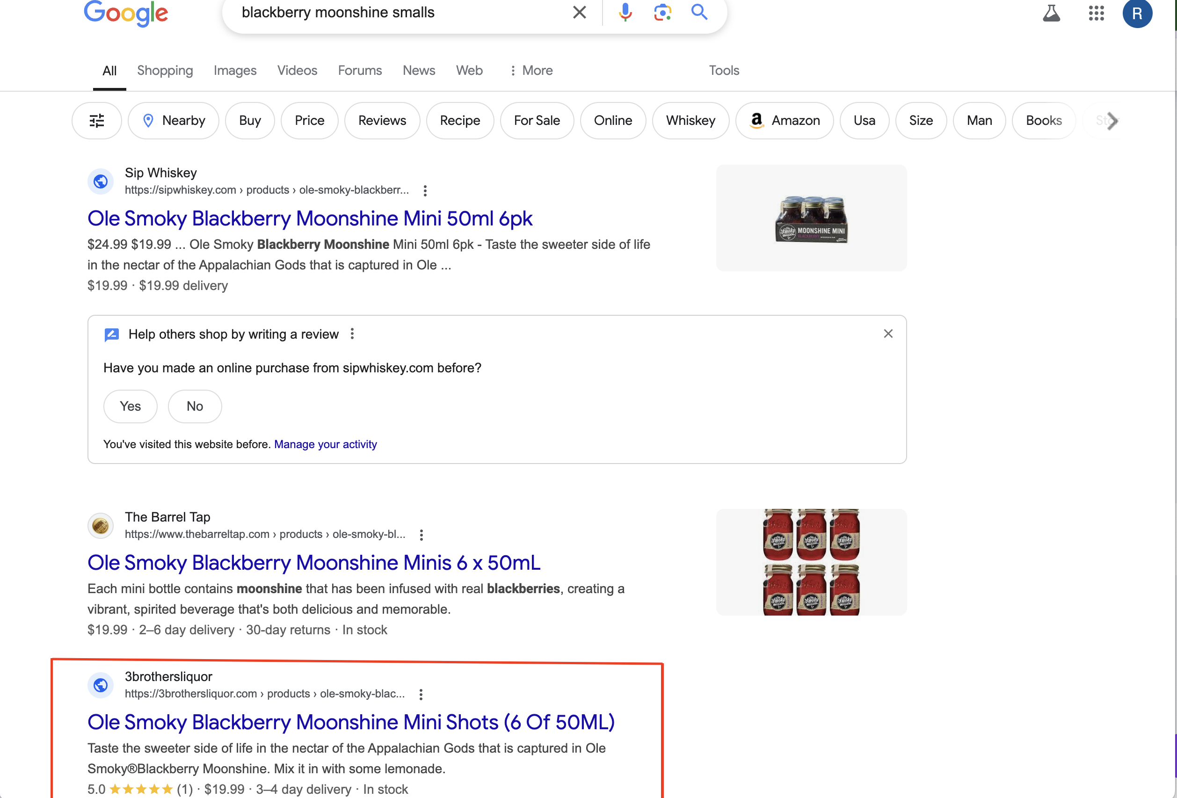Click the blue magnifier search icon
This screenshot has width=1177, height=798.
click(699, 12)
